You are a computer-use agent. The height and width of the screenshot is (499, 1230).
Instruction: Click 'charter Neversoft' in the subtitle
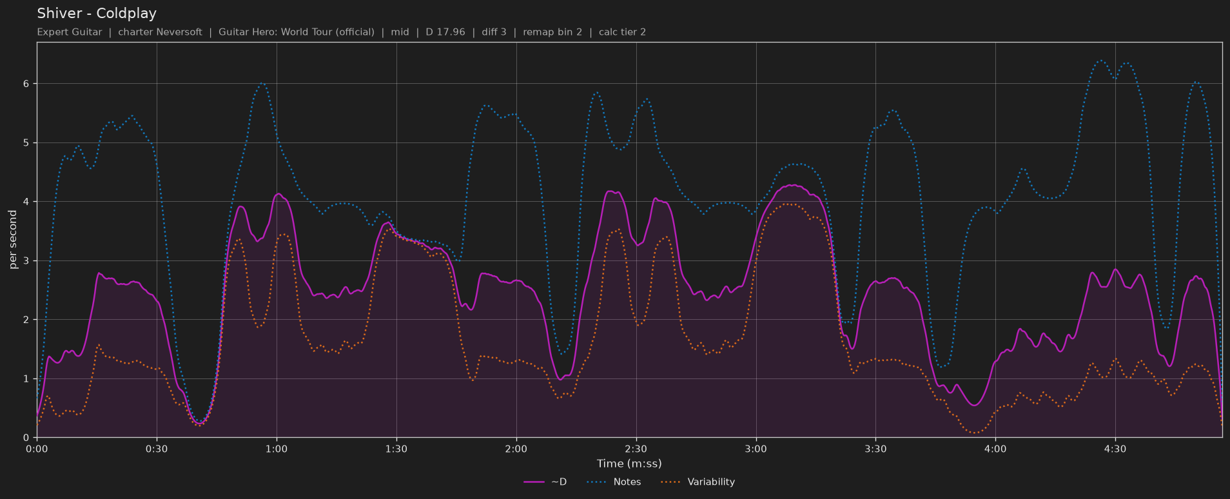point(160,32)
